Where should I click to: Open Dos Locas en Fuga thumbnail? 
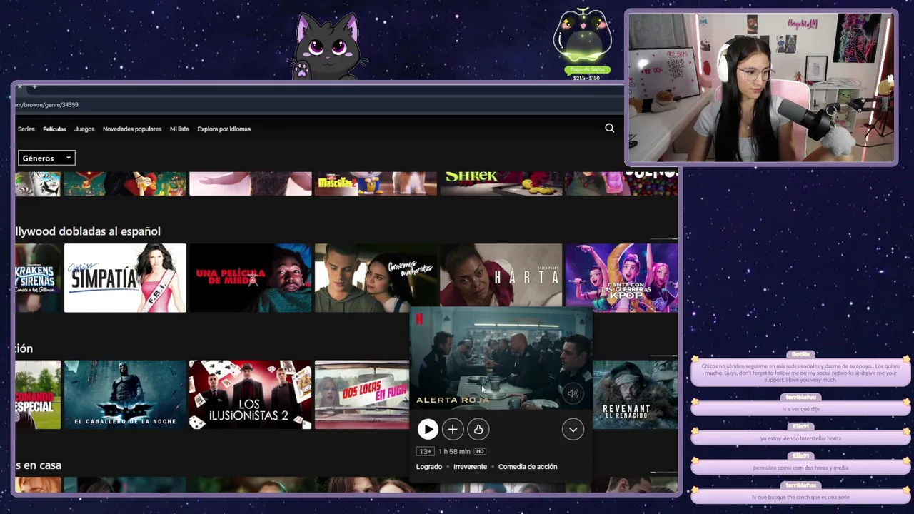tap(362, 395)
